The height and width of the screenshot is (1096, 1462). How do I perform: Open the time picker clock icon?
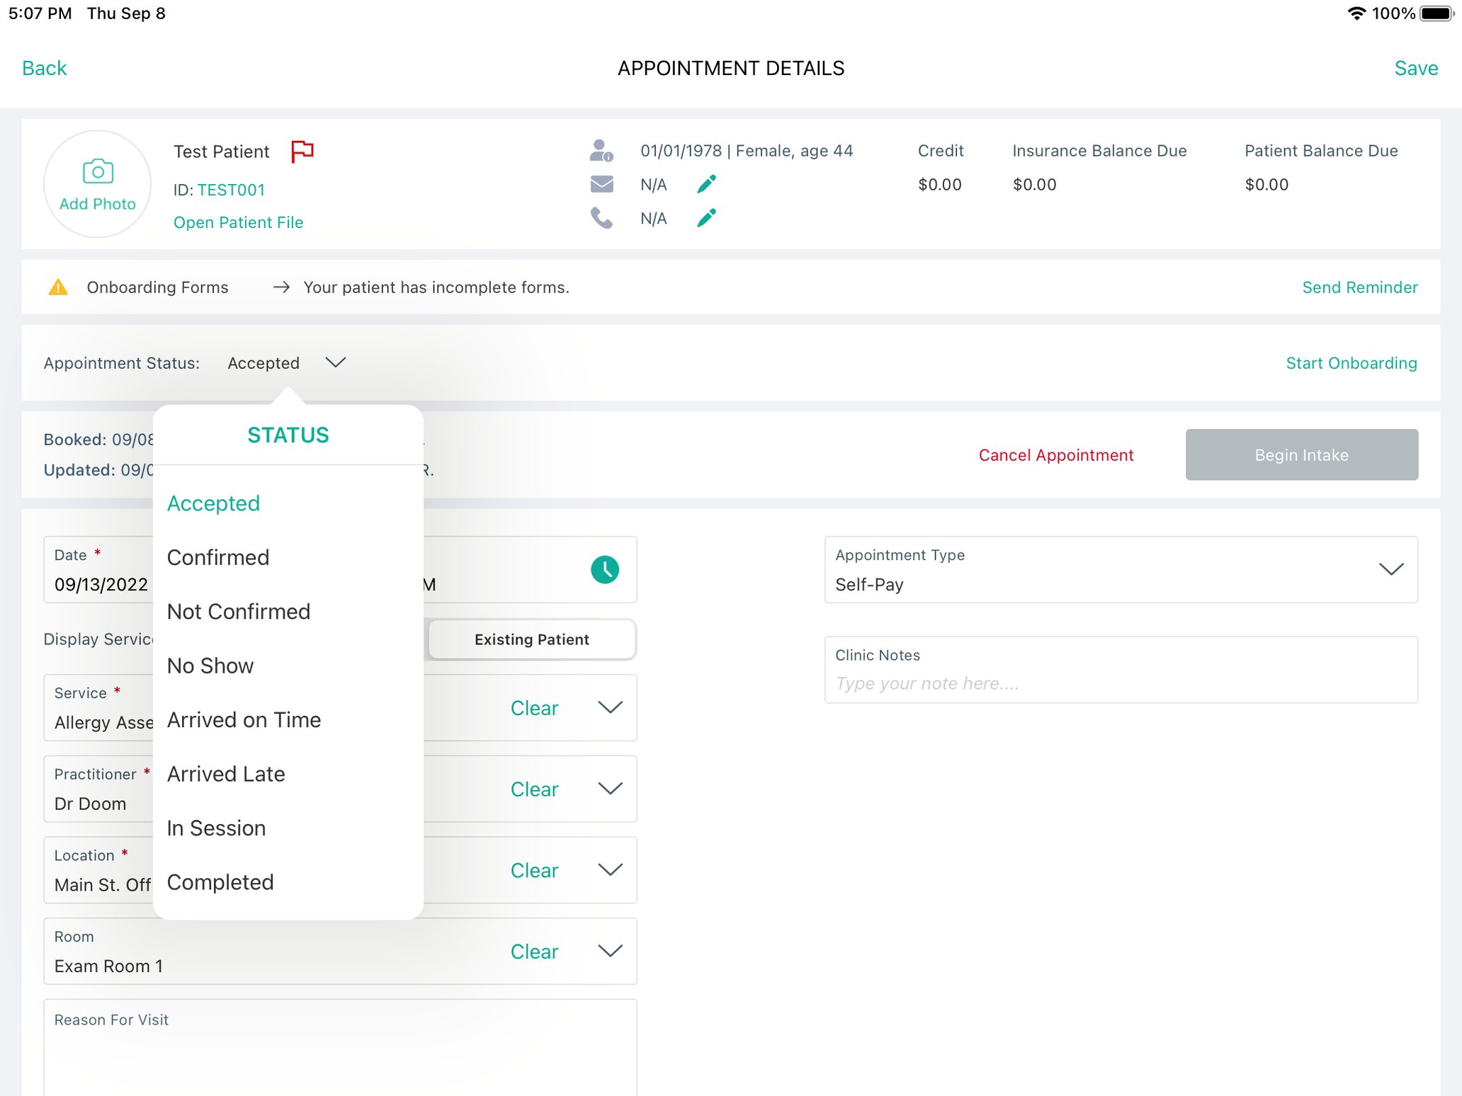[605, 569]
